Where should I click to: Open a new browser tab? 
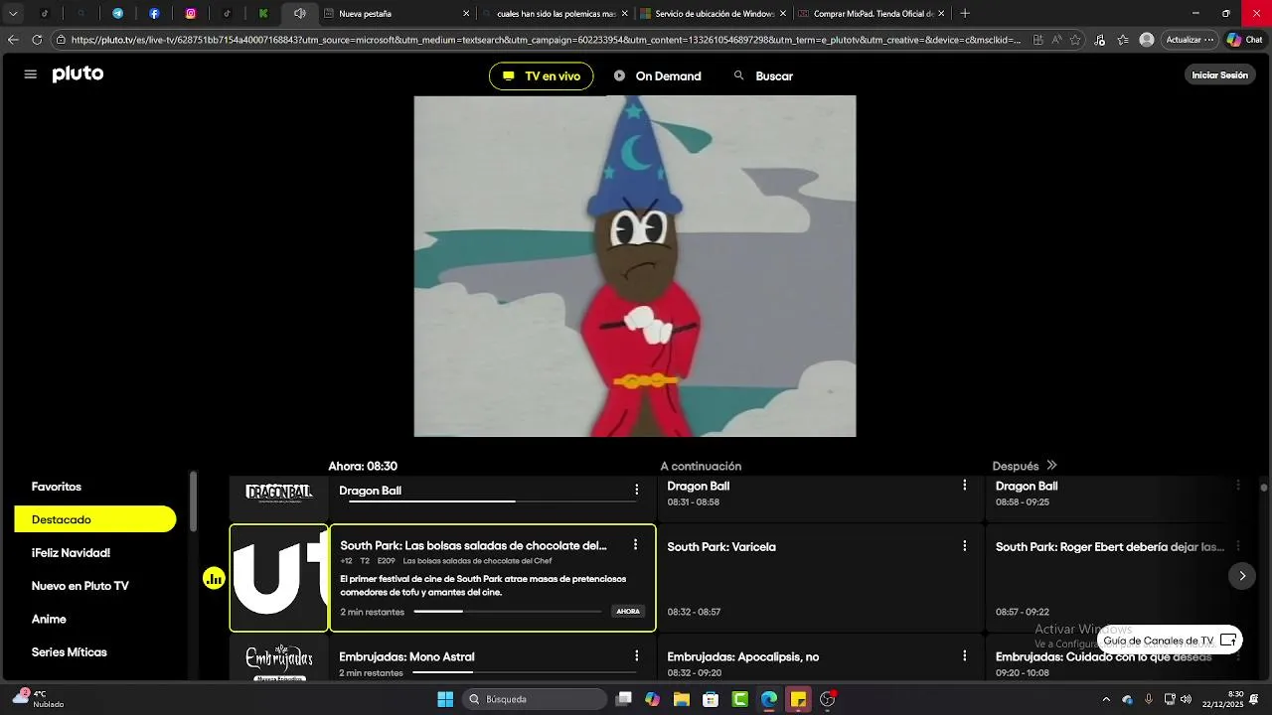[x=965, y=14]
